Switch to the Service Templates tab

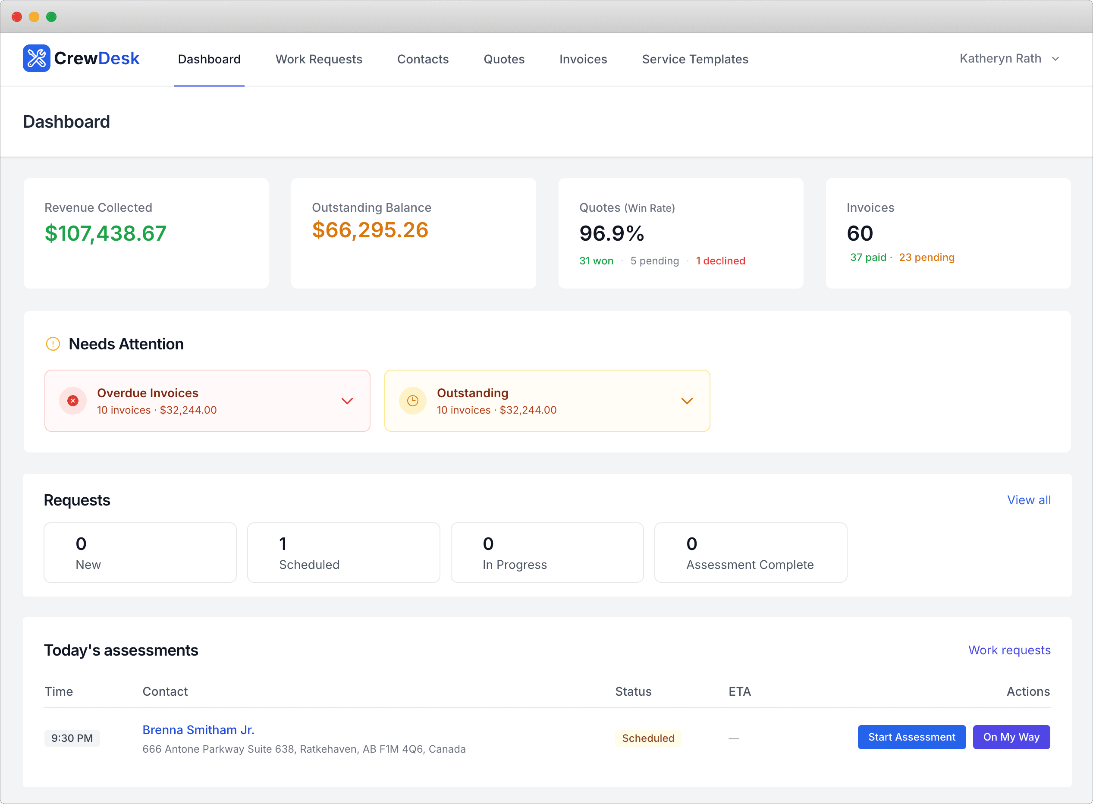click(x=695, y=59)
